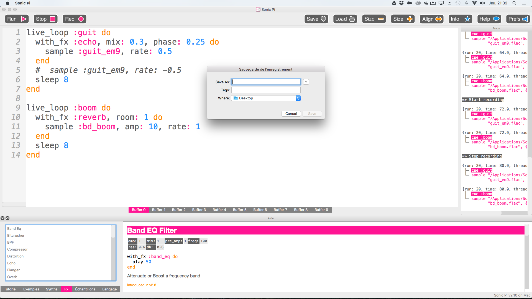Decrease text with Size minus button

374,19
